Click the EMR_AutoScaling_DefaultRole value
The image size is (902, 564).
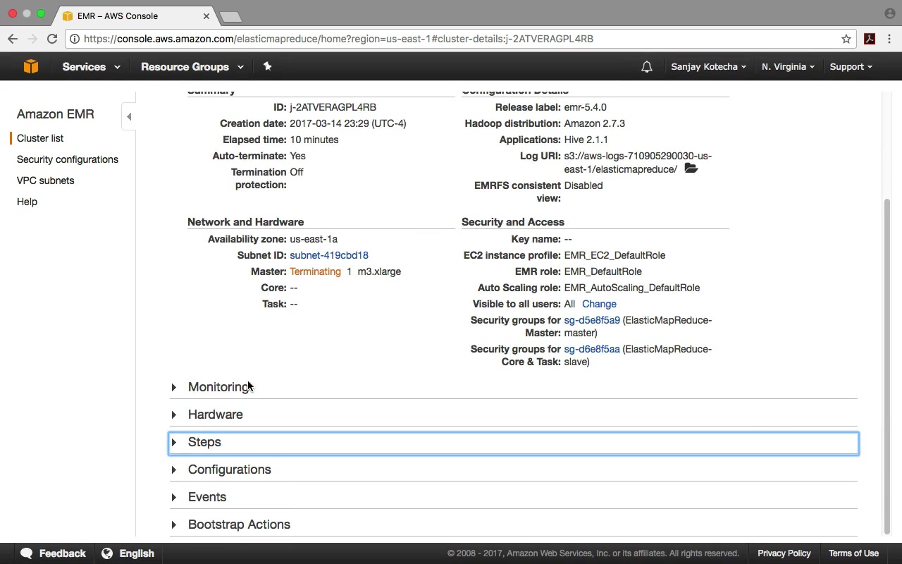coord(632,288)
